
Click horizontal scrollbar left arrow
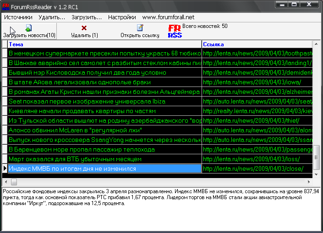[x=6, y=182]
